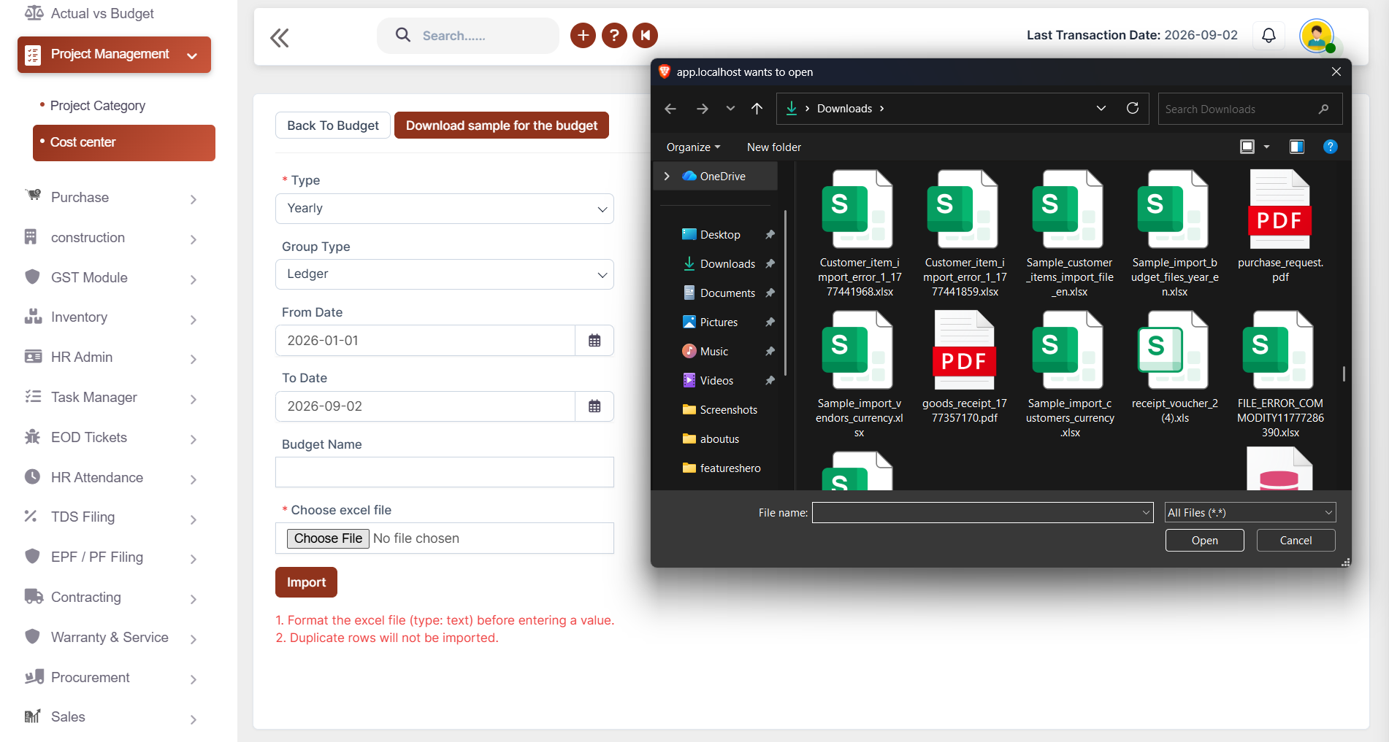Click Open in the file dialog
The width and height of the screenshot is (1389, 742).
click(x=1205, y=541)
